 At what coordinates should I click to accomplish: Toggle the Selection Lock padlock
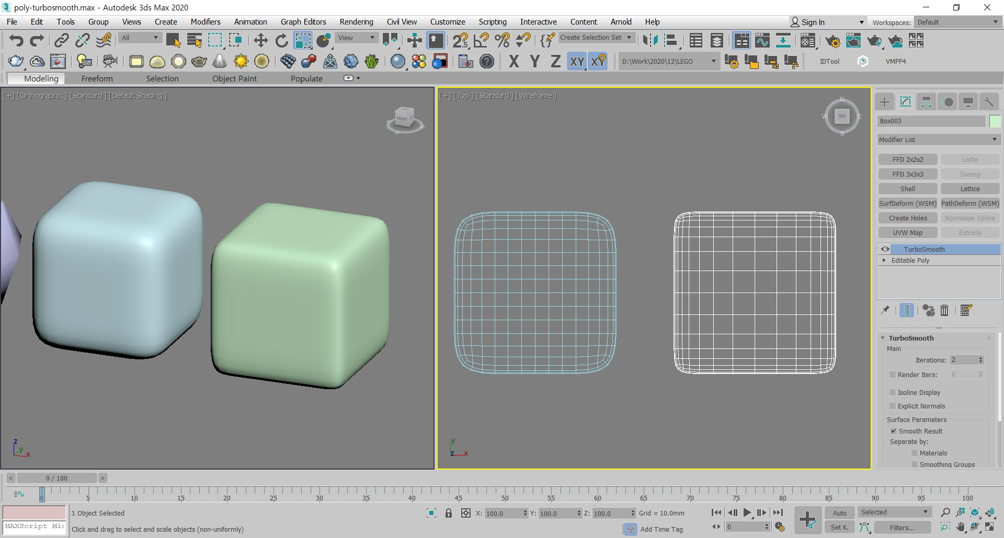pos(449,513)
